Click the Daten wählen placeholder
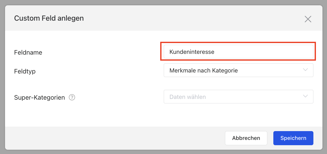 tap(188, 97)
